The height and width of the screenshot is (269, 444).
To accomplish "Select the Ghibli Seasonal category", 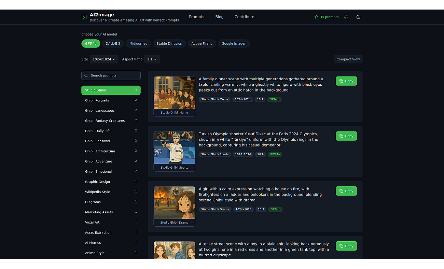I will point(111,141).
